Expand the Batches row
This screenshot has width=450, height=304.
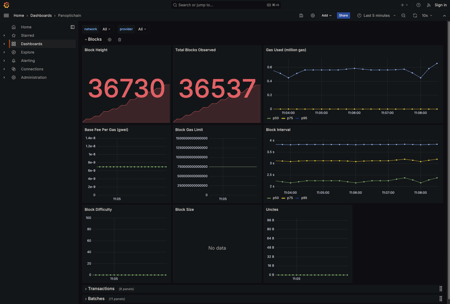(x=95, y=299)
